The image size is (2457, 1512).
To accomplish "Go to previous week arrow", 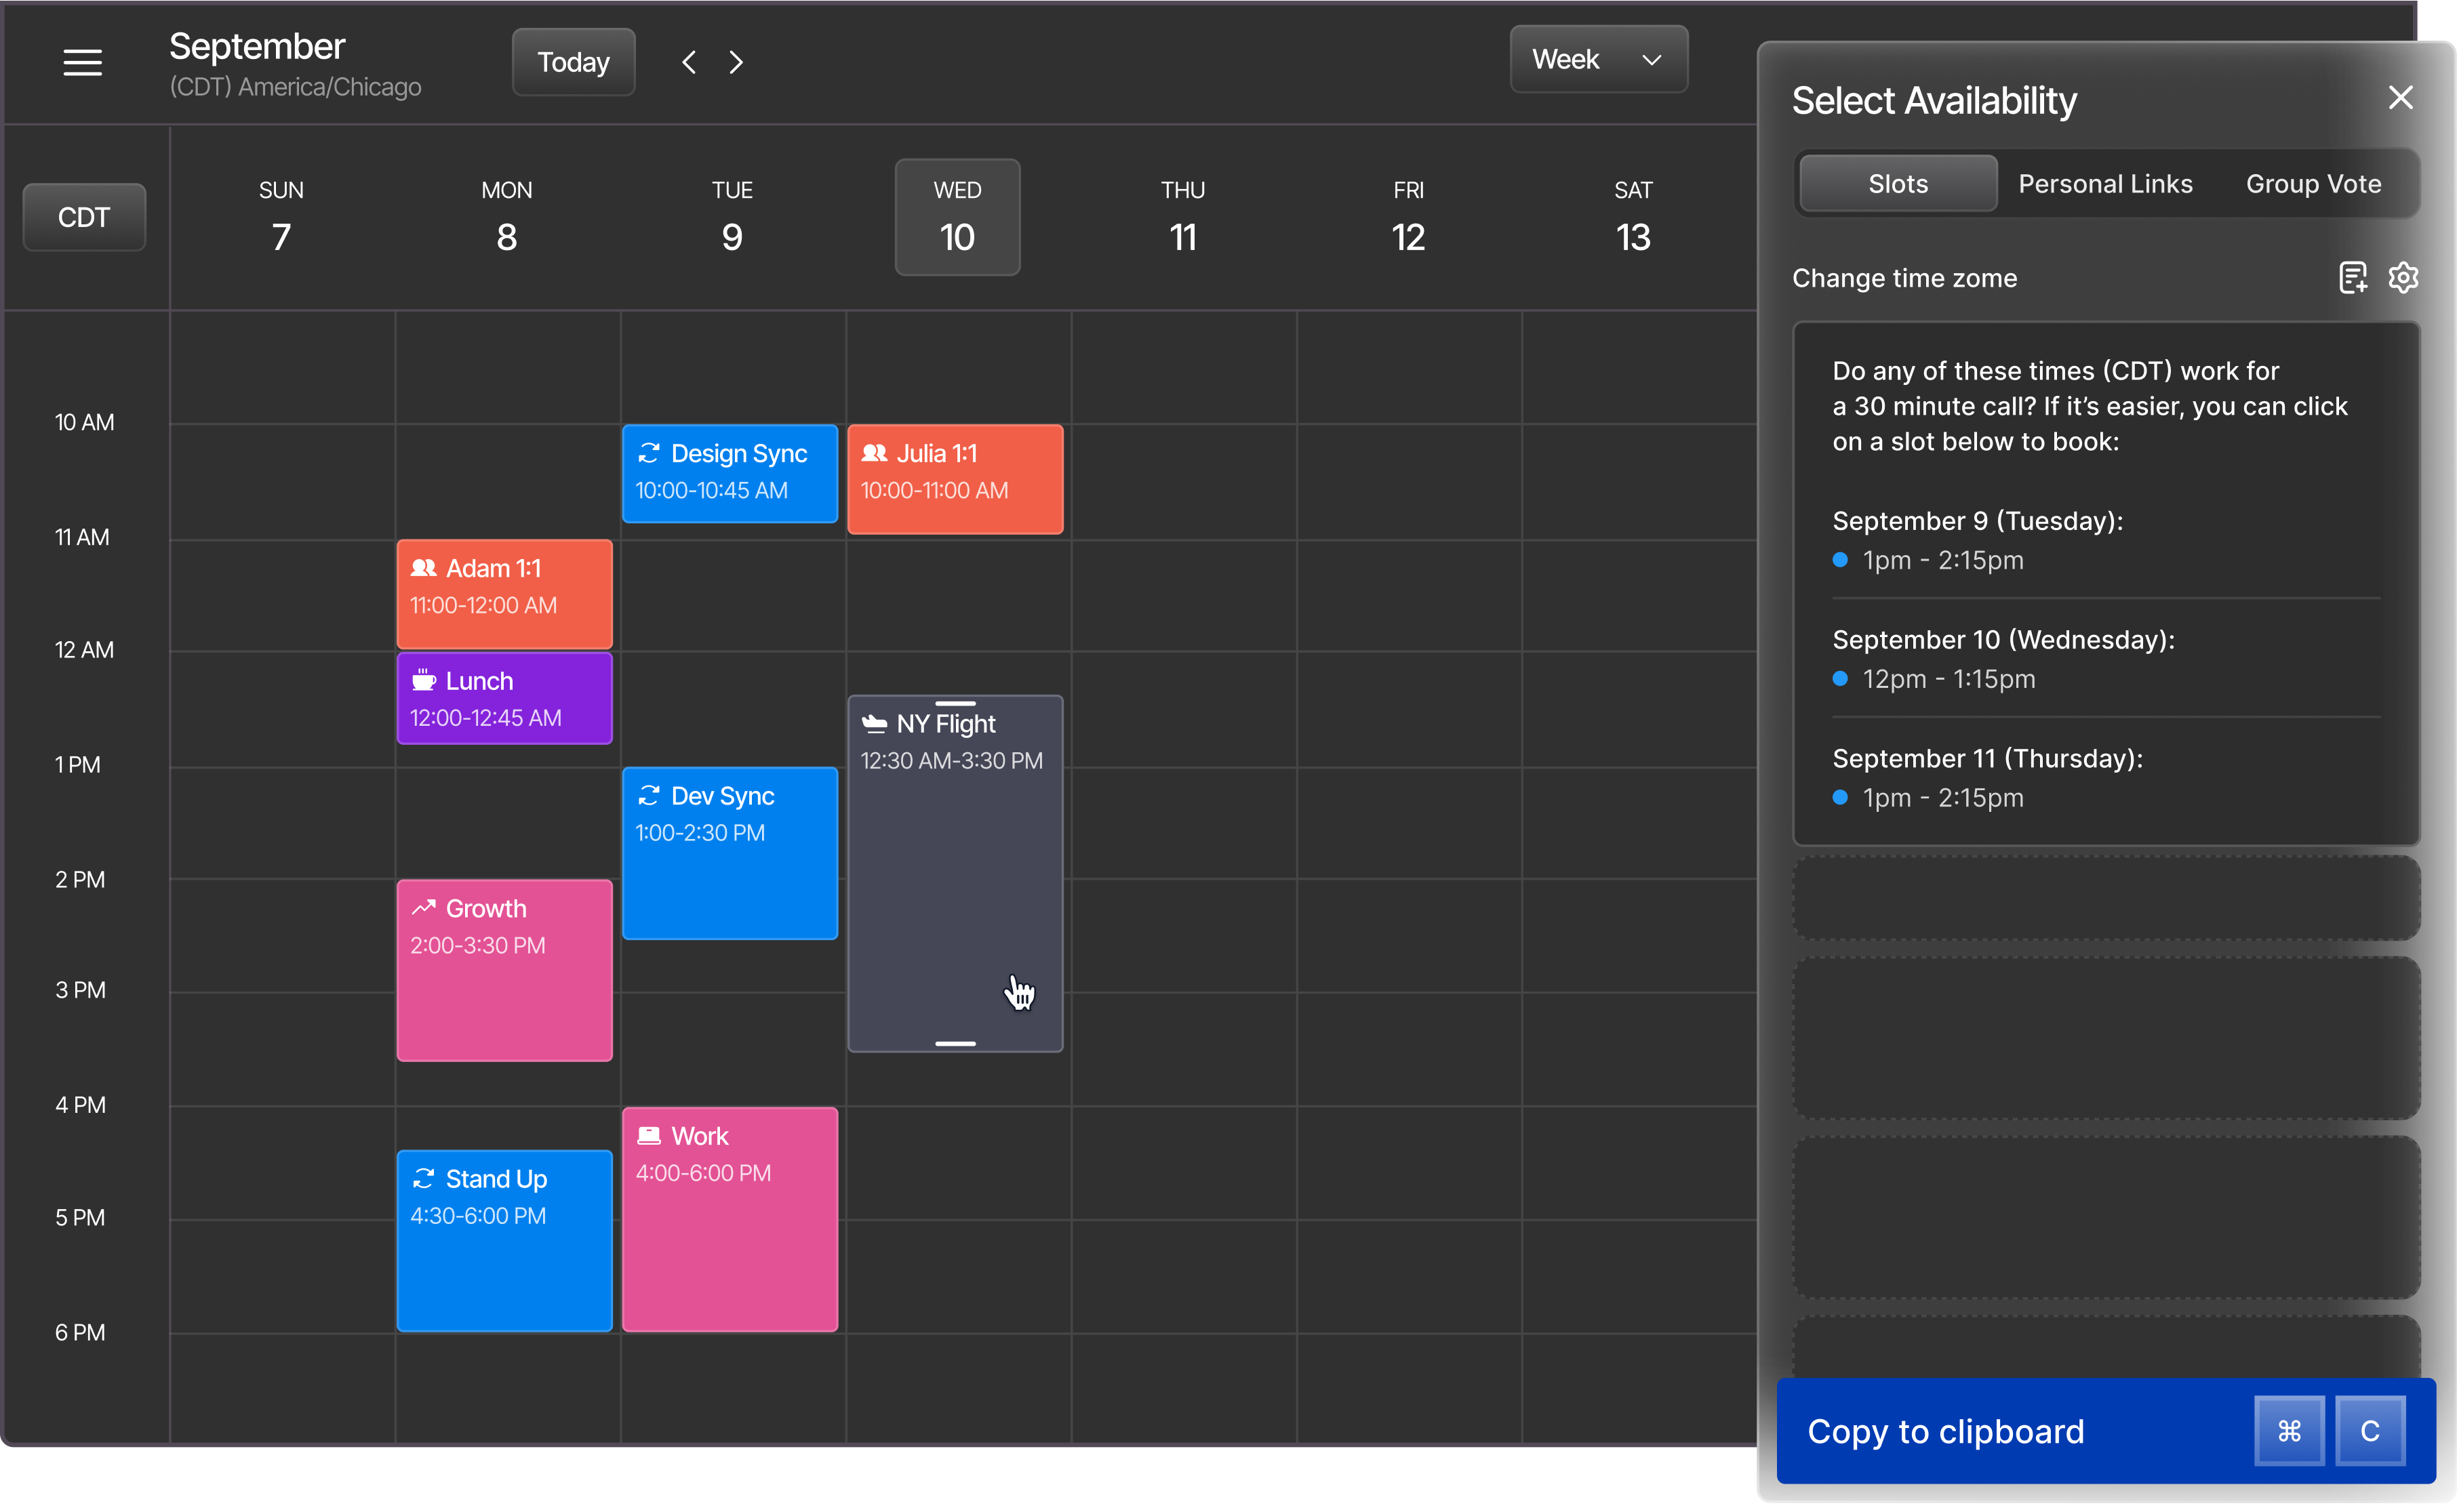I will pos(690,62).
